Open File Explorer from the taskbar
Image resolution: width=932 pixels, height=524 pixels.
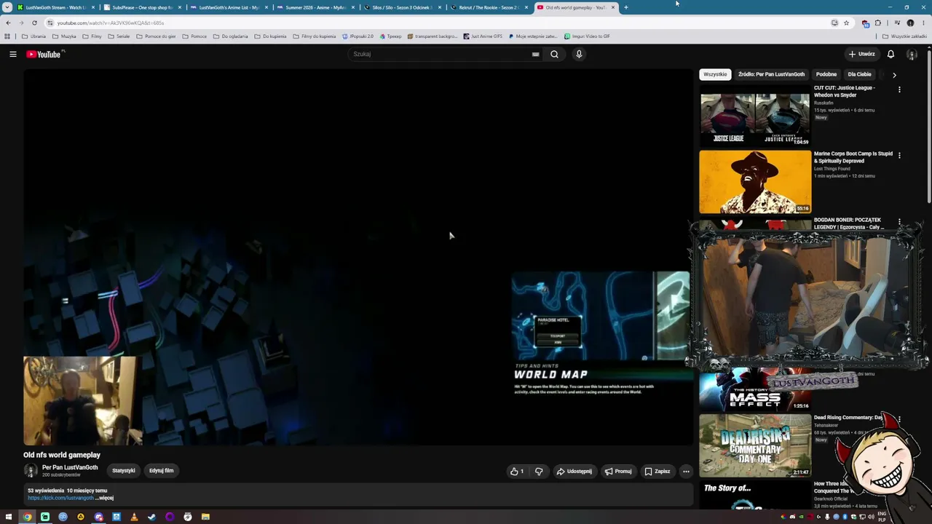(205, 517)
